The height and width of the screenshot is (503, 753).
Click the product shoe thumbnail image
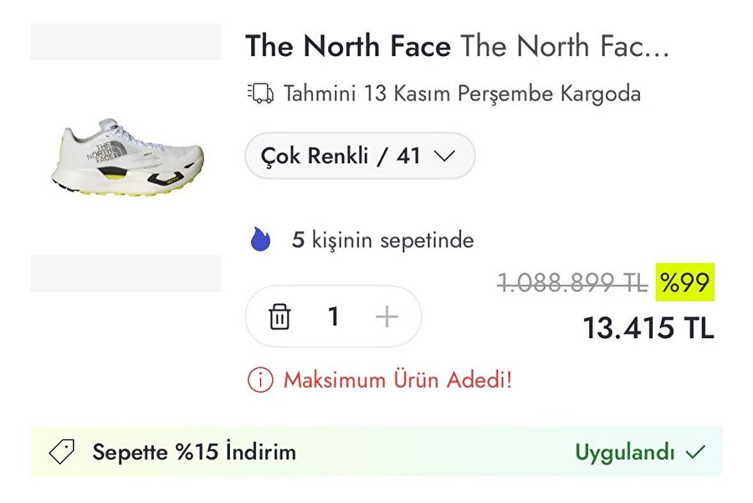click(x=127, y=159)
